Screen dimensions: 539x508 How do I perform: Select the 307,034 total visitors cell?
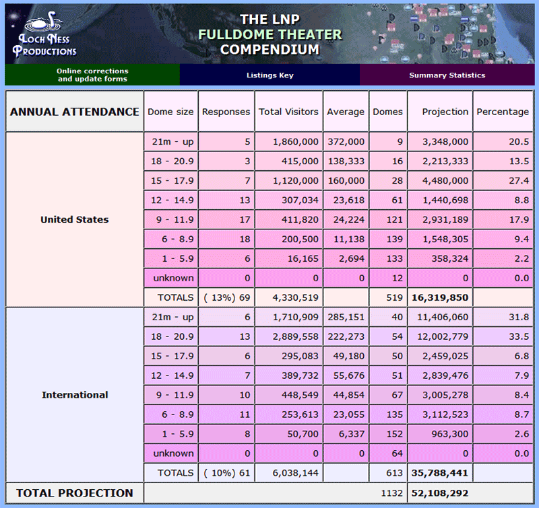289,200
